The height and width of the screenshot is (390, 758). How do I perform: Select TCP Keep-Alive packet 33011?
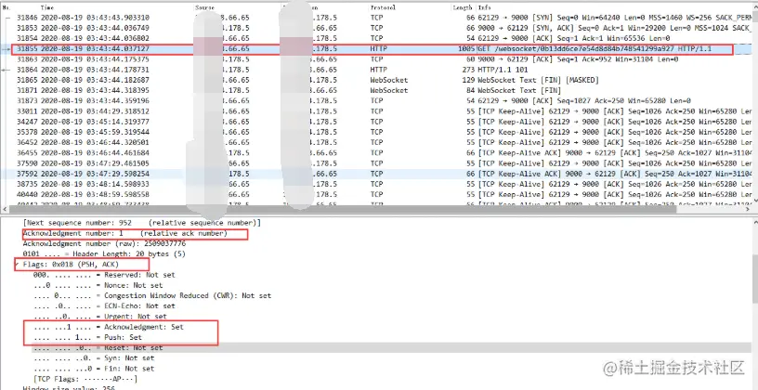pyautogui.click(x=377, y=111)
